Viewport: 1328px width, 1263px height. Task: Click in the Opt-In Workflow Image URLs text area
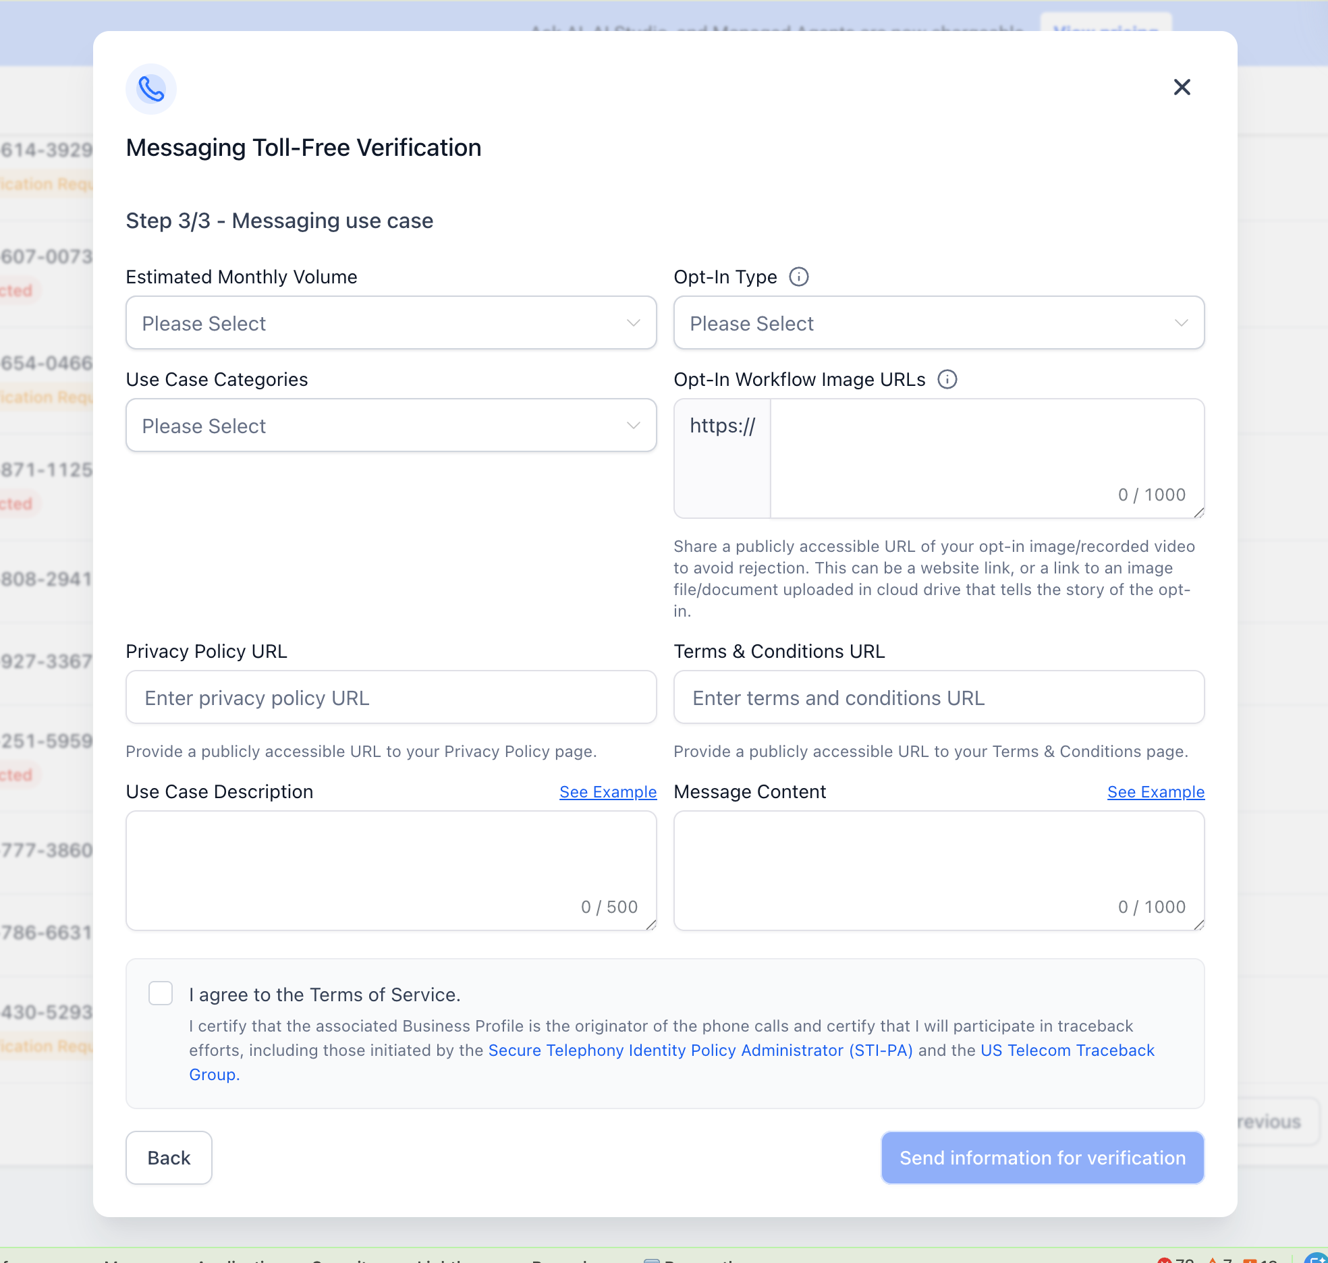[x=987, y=458]
